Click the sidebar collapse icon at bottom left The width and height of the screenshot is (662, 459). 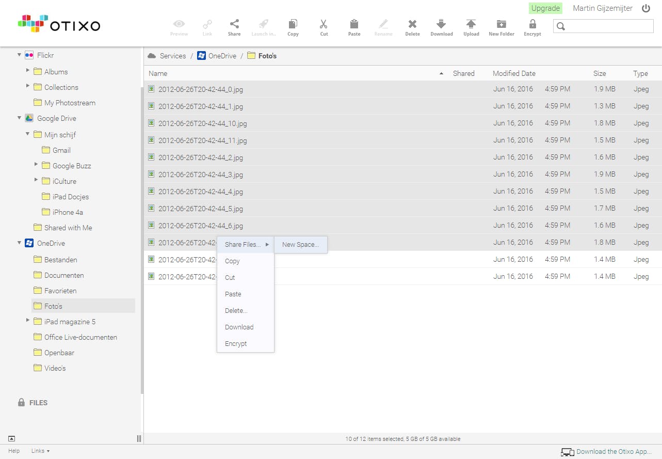(11, 438)
